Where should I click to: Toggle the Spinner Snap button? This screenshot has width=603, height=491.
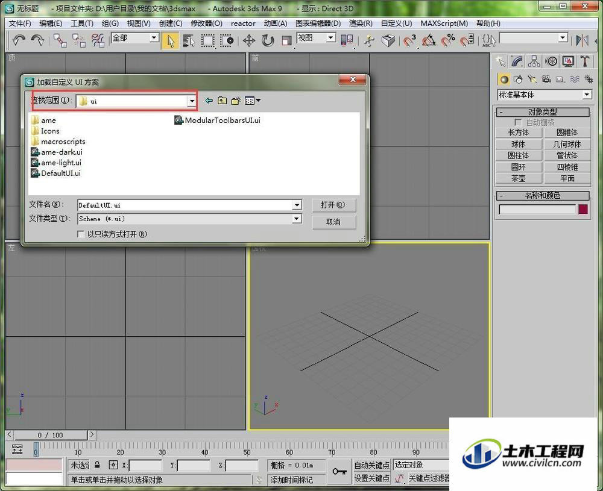click(467, 40)
